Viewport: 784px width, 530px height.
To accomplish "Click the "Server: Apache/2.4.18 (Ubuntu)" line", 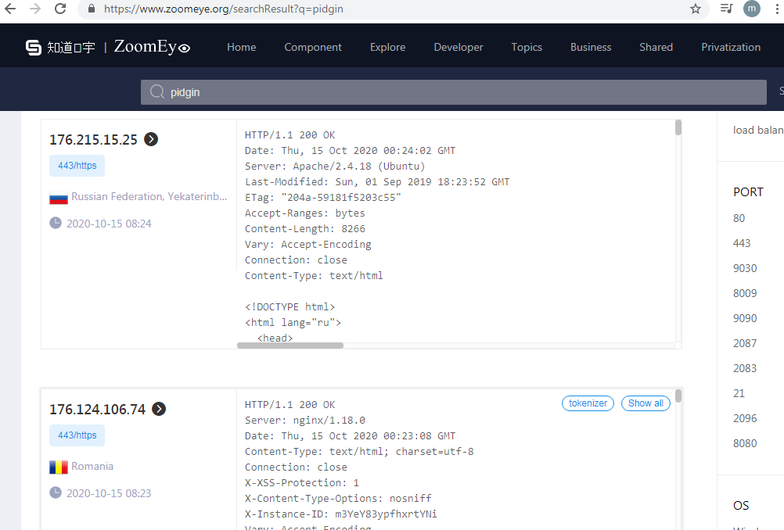I will (x=335, y=166).
